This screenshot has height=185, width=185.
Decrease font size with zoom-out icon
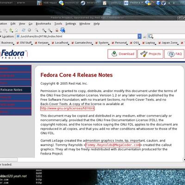pos(50,31)
